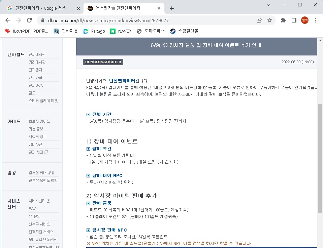The width and height of the screenshot is (323, 248).
Task: Open 던파 서고 link
Action: [38, 152]
